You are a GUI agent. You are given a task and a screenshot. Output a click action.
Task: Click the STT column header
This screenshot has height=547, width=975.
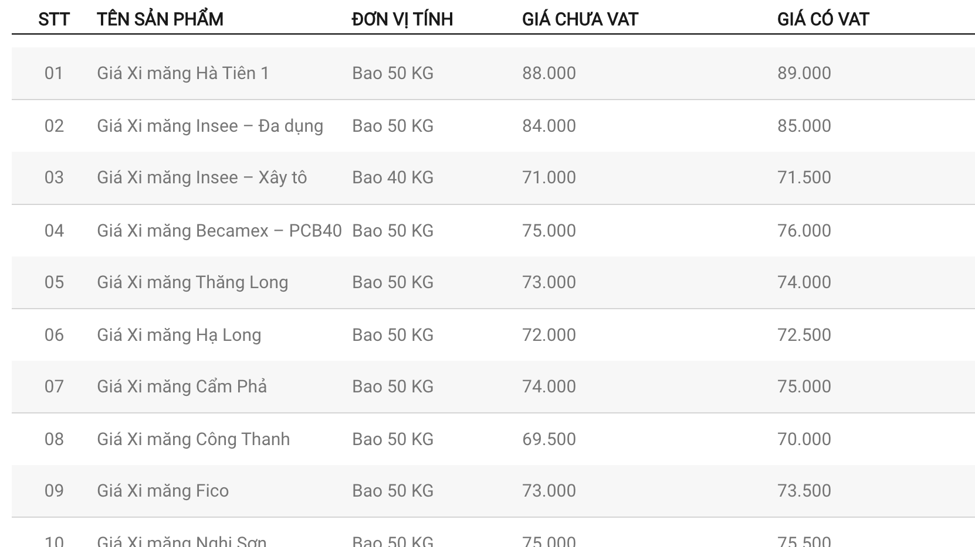click(x=54, y=19)
